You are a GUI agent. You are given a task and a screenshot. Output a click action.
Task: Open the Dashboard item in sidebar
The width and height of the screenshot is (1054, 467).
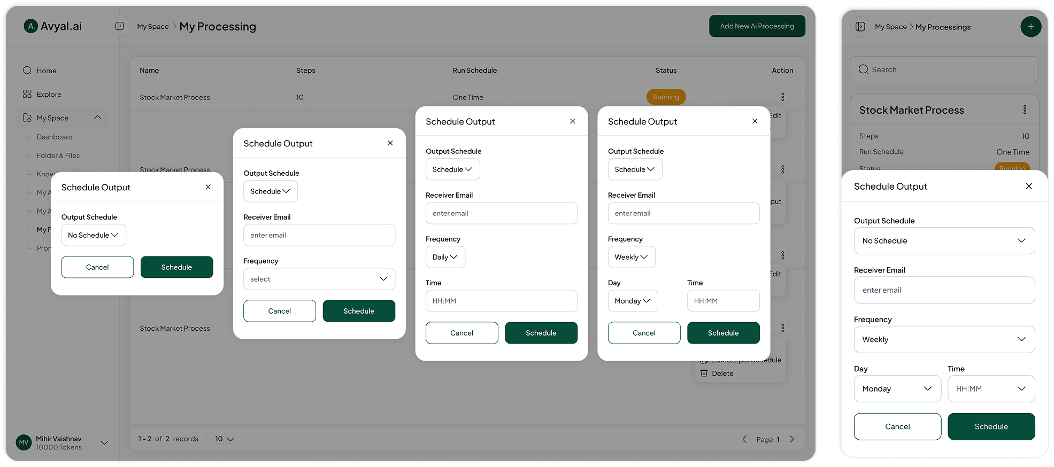(x=55, y=137)
